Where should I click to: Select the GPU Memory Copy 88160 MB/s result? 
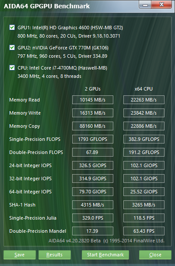93,126
